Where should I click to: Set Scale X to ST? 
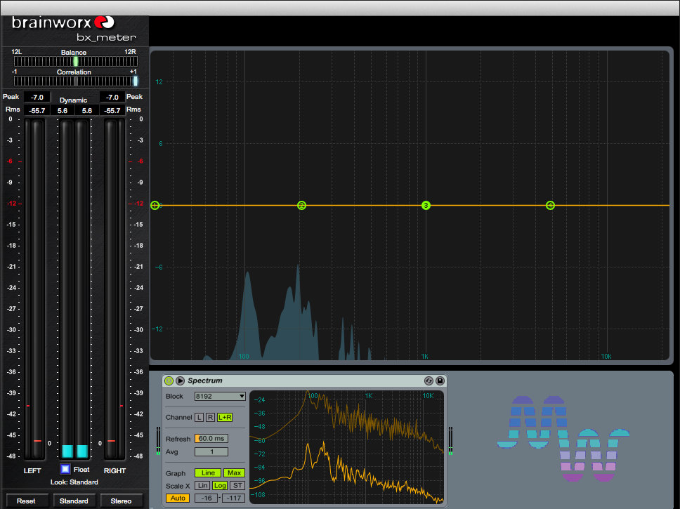[x=237, y=486]
